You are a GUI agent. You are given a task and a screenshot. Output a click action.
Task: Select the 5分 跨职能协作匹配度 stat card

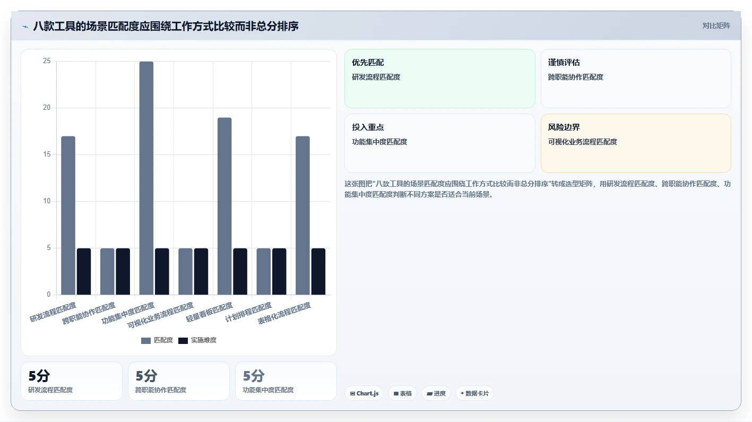click(x=179, y=381)
